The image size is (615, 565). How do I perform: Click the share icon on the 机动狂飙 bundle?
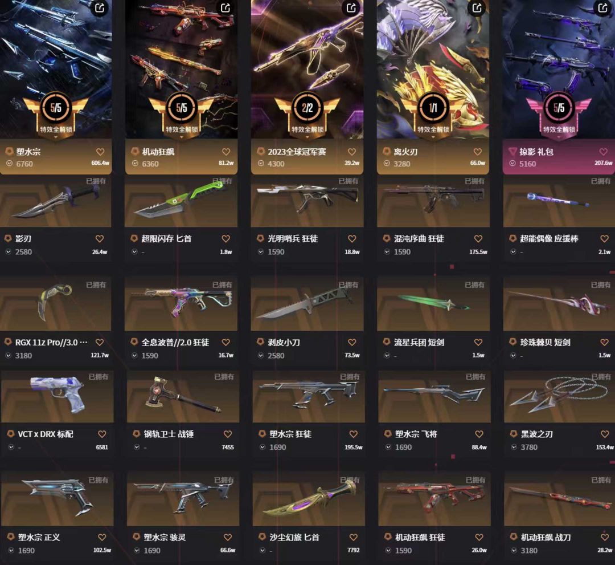point(225,7)
